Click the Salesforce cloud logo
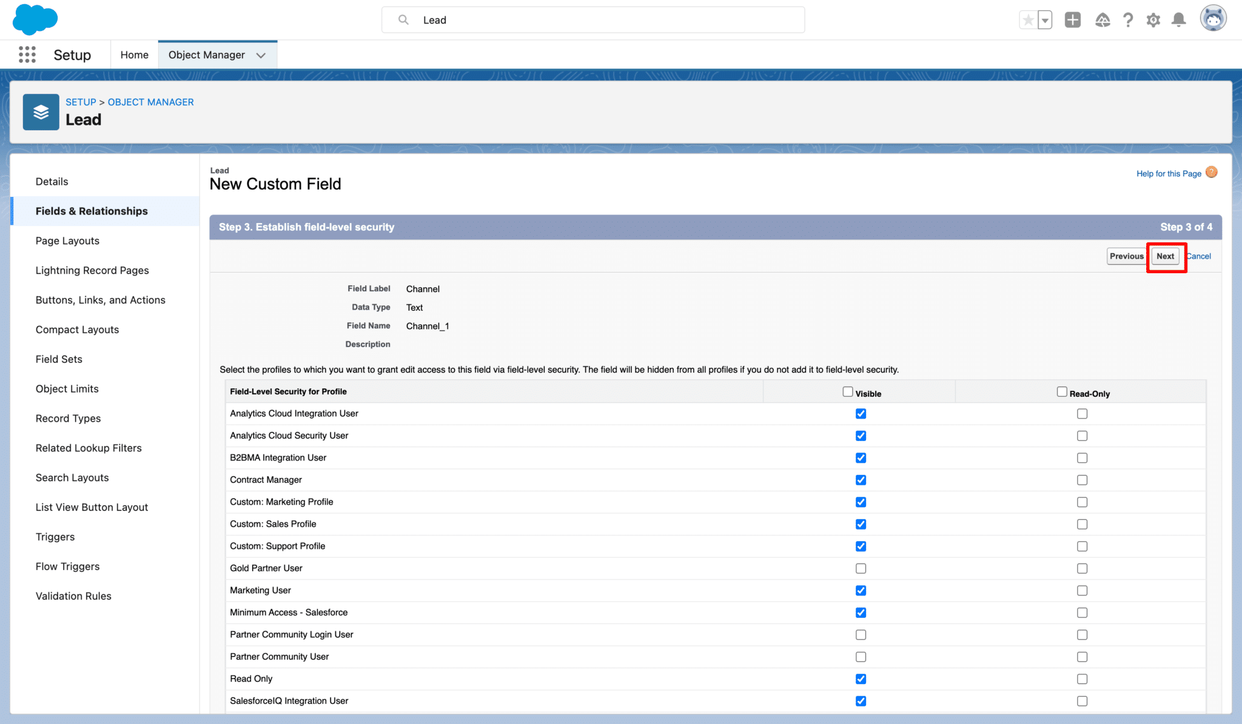The width and height of the screenshot is (1242, 724). [x=34, y=19]
